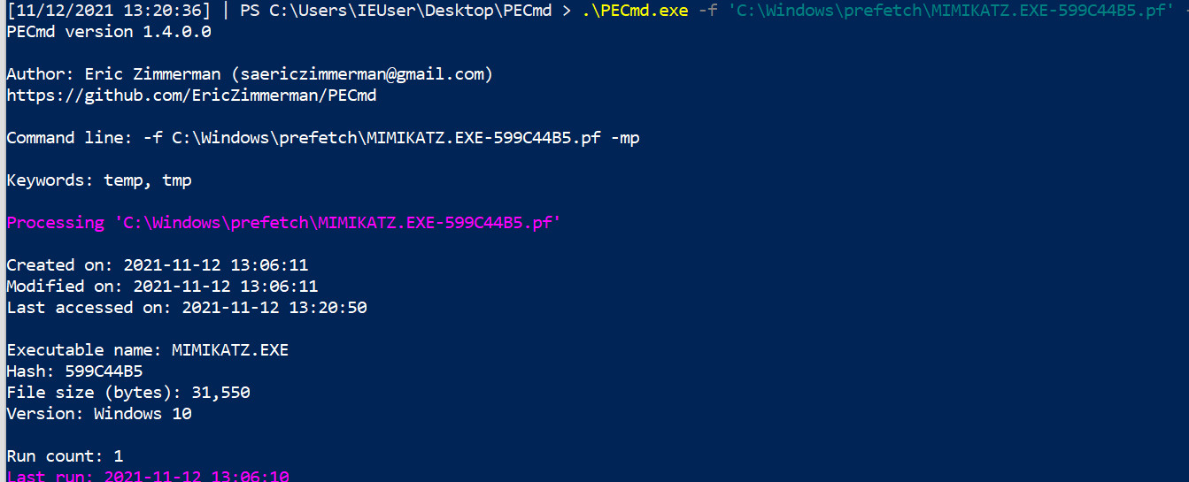The height and width of the screenshot is (482, 1189).
Task: Click the timestamp in the prompt brackets
Action: pos(108,11)
